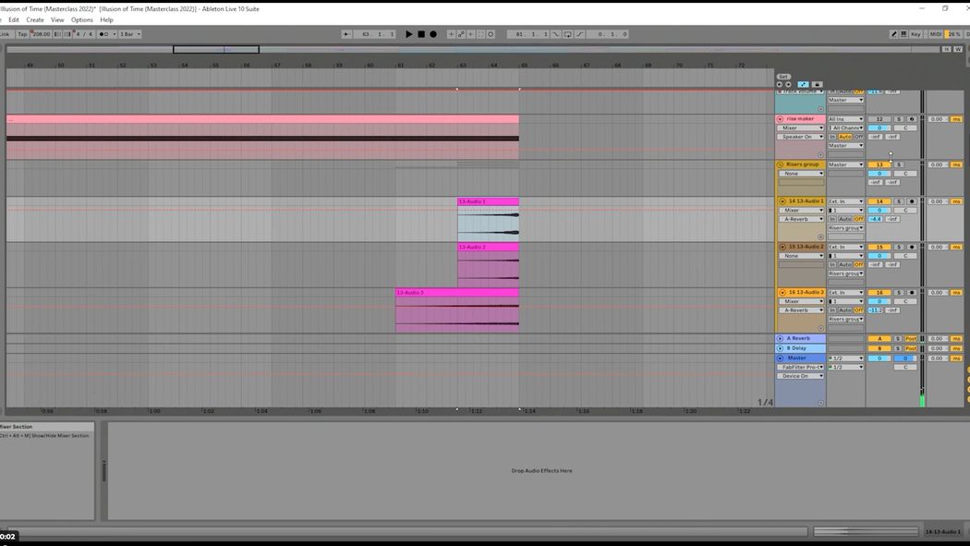Toggle Post on the A Reverb return track
The width and height of the screenshot is (970, 546).
[911, 339]
